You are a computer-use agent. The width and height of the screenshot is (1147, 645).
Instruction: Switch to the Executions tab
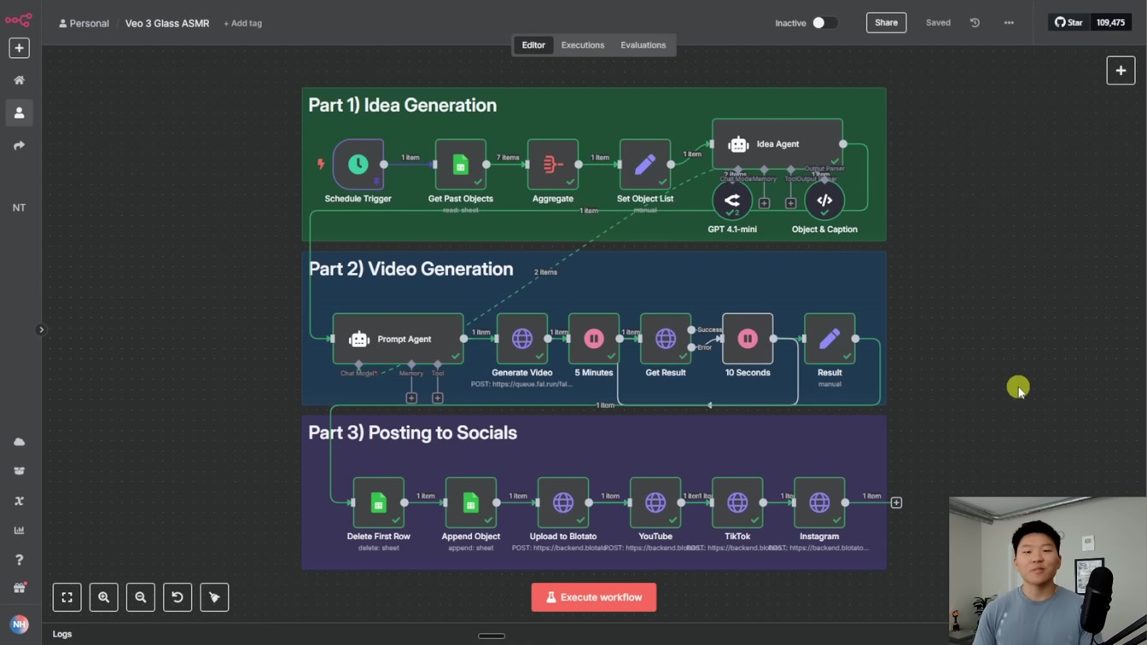click(583, 45)
